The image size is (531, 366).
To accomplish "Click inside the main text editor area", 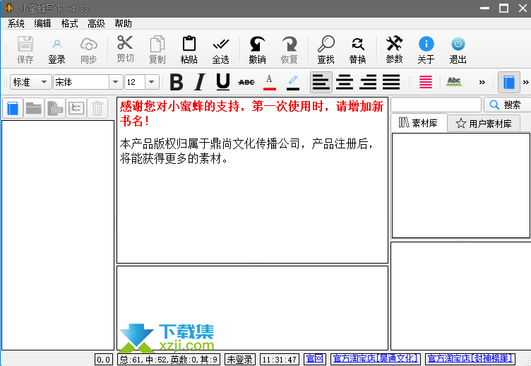I will 252,180.
